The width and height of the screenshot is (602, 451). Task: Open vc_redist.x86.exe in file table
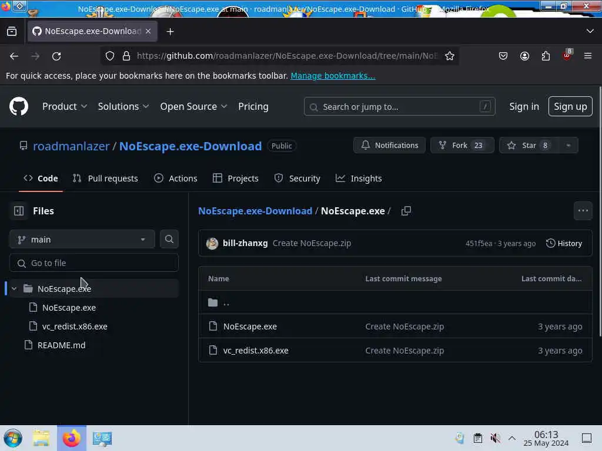point(256,351)
